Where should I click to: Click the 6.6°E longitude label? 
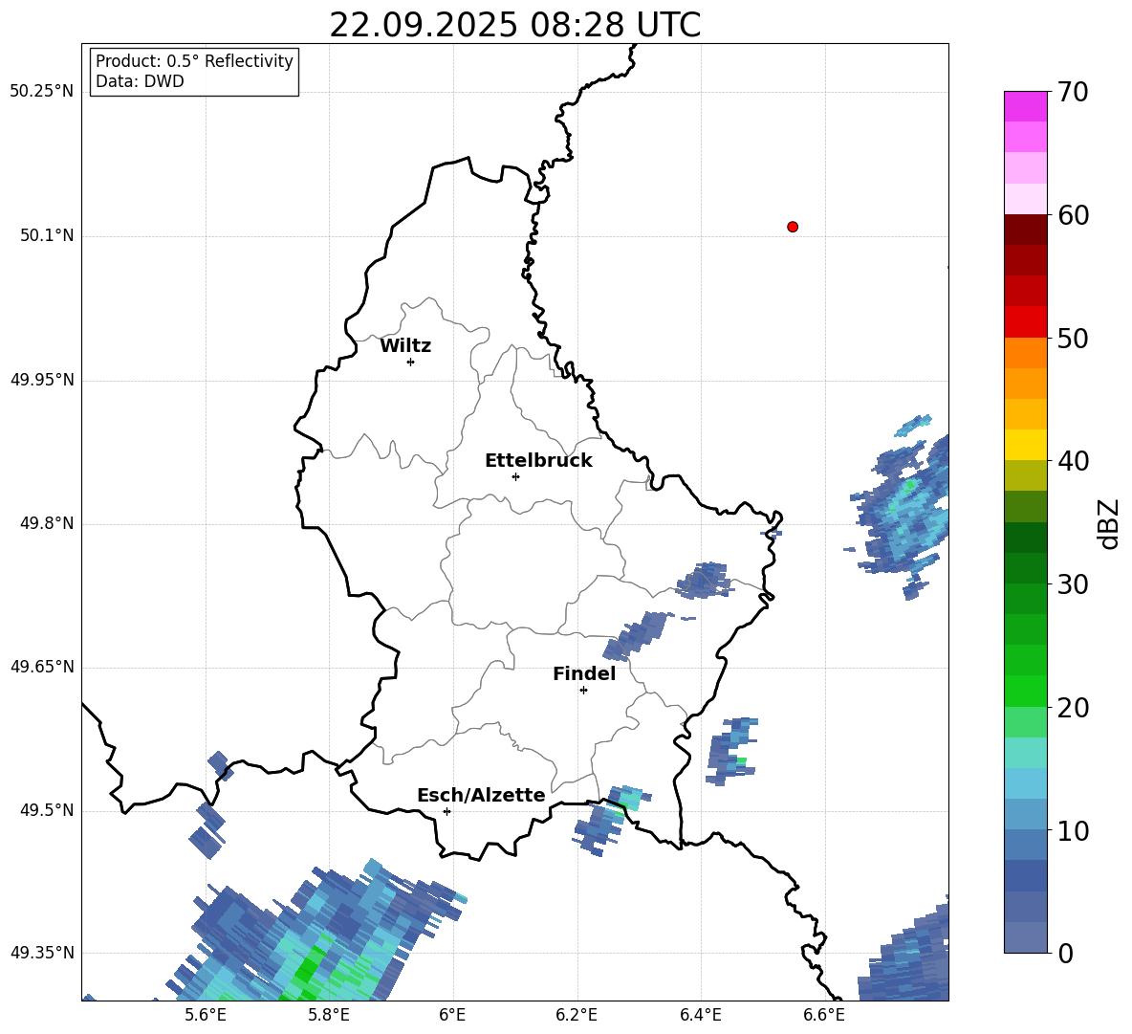point(824,1015)
